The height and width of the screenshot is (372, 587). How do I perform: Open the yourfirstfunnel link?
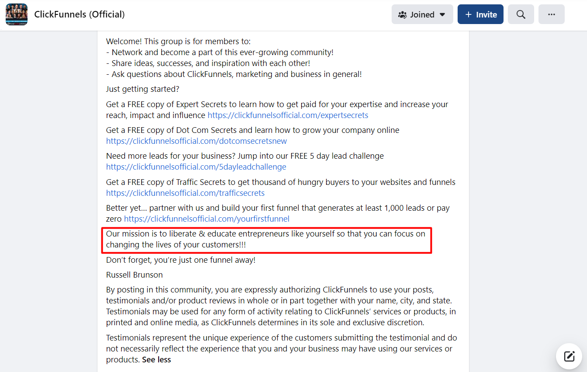tap(207, 219)
